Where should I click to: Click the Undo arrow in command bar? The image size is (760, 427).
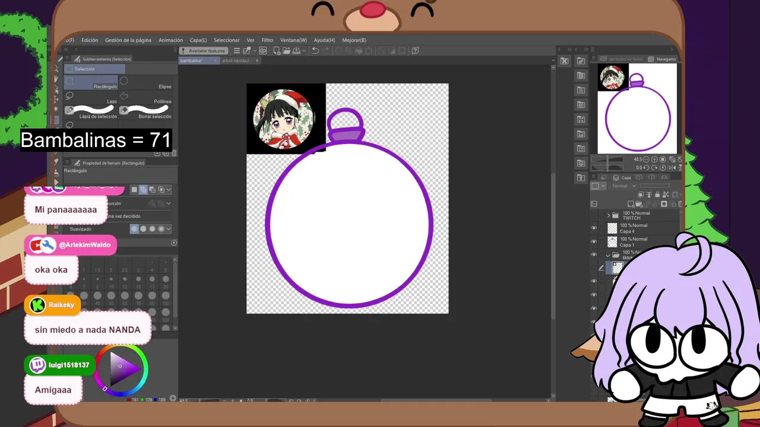tap(315, 50)
